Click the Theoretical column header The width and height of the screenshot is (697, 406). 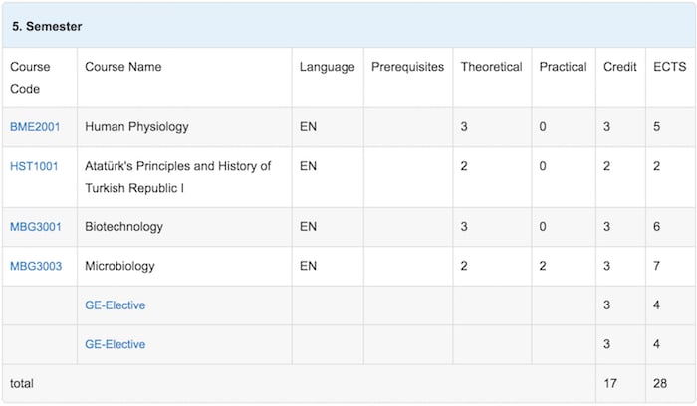click(491, 67)
